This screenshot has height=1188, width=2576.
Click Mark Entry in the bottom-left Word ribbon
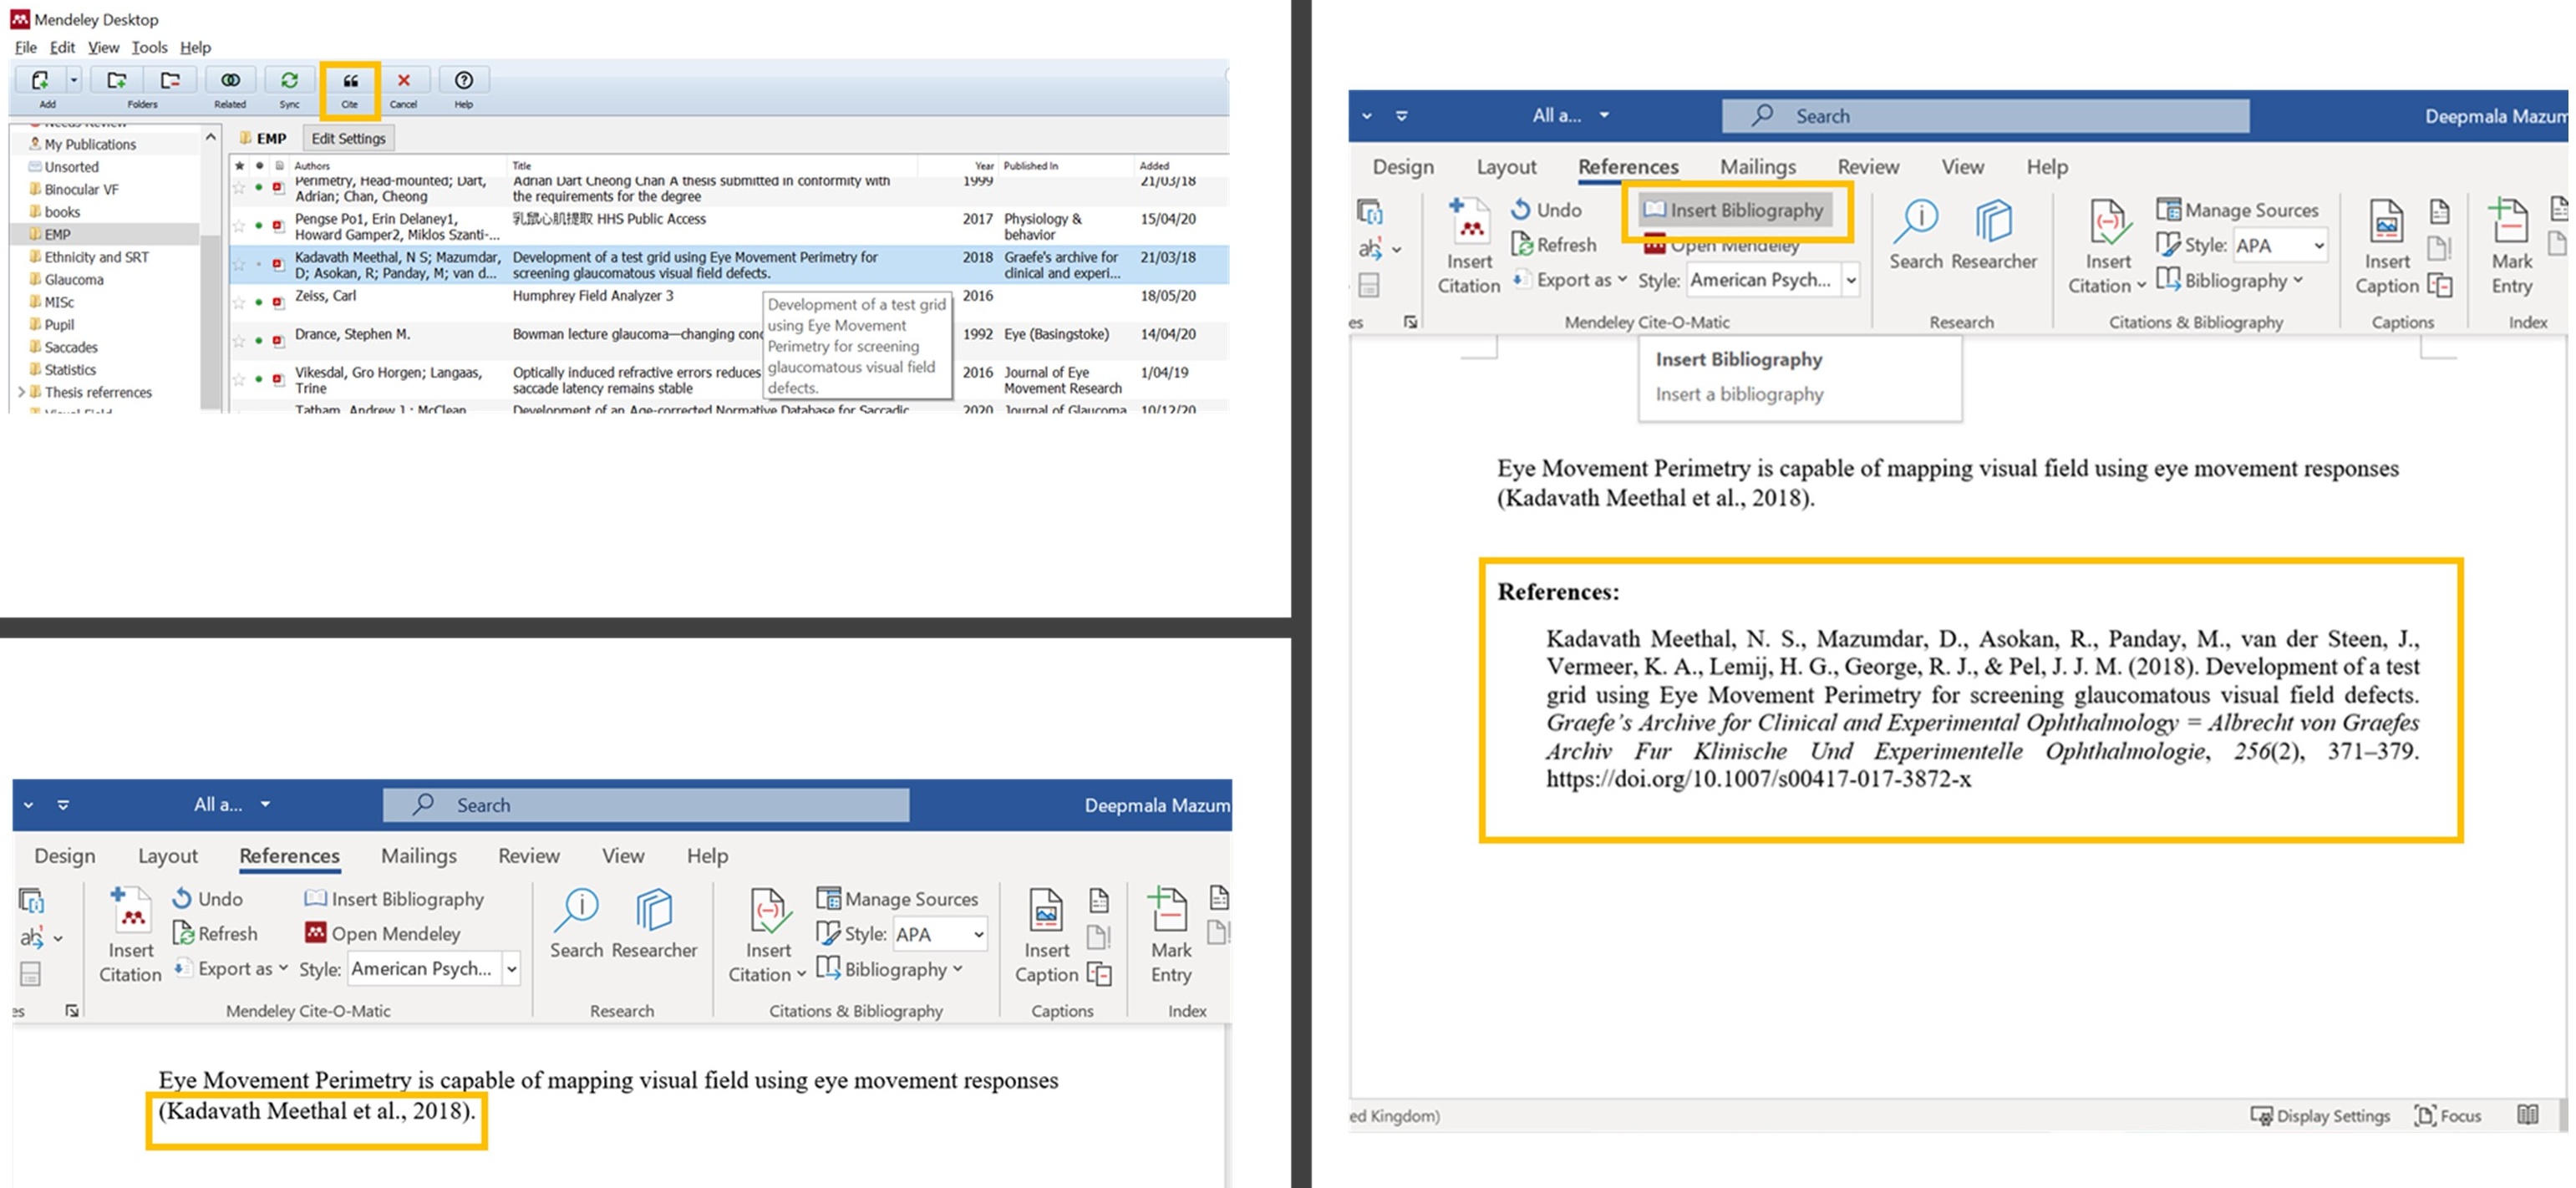[x=1171, y=935]
